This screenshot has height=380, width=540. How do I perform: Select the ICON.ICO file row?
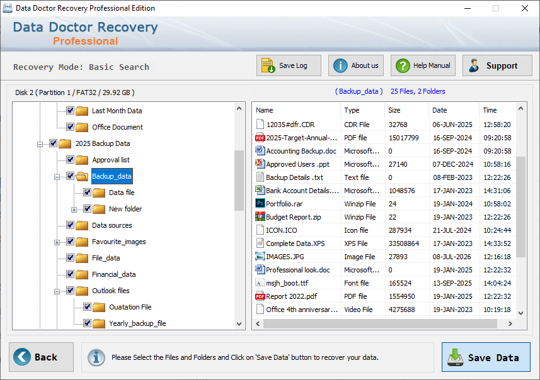tap(384, 230)
